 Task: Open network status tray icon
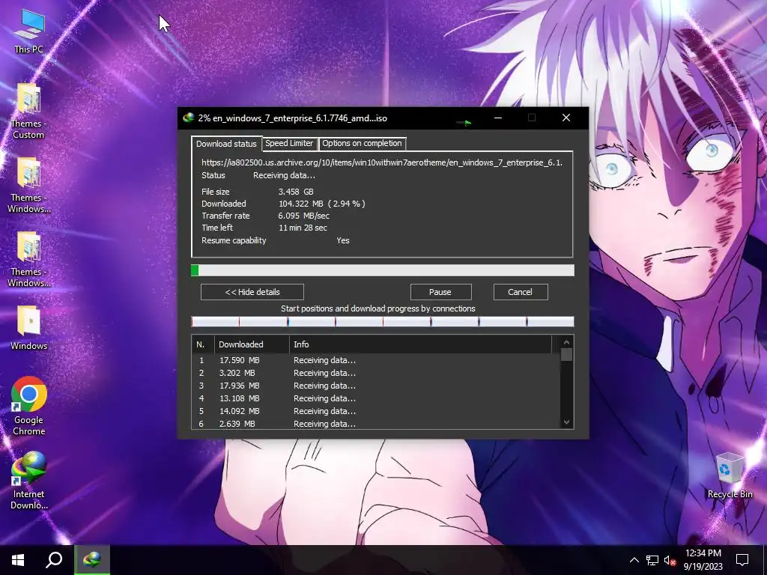[x=652, y=560]
